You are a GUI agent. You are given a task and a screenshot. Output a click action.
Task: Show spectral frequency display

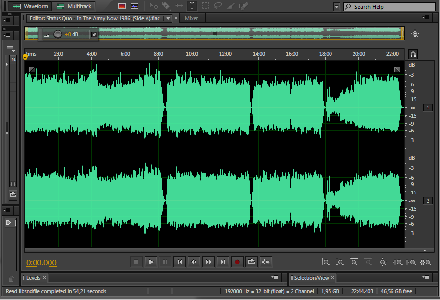[x=122, y=6]
